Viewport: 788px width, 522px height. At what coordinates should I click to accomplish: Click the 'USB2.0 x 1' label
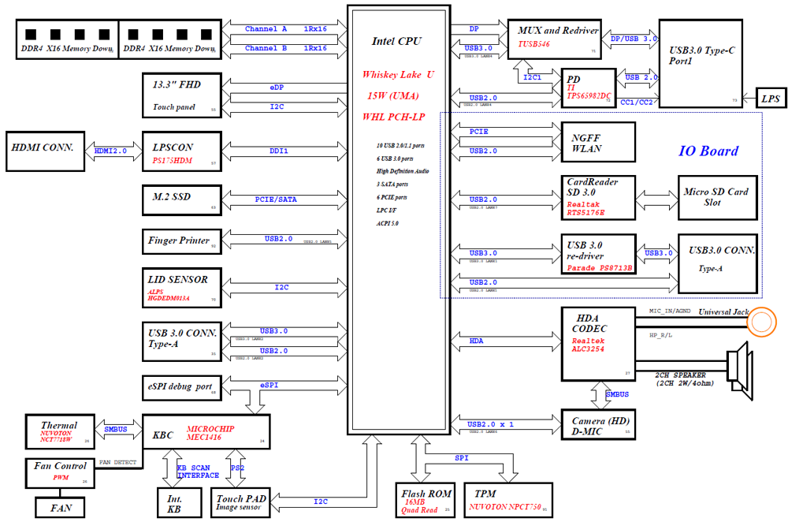click(x=490, y=424)
